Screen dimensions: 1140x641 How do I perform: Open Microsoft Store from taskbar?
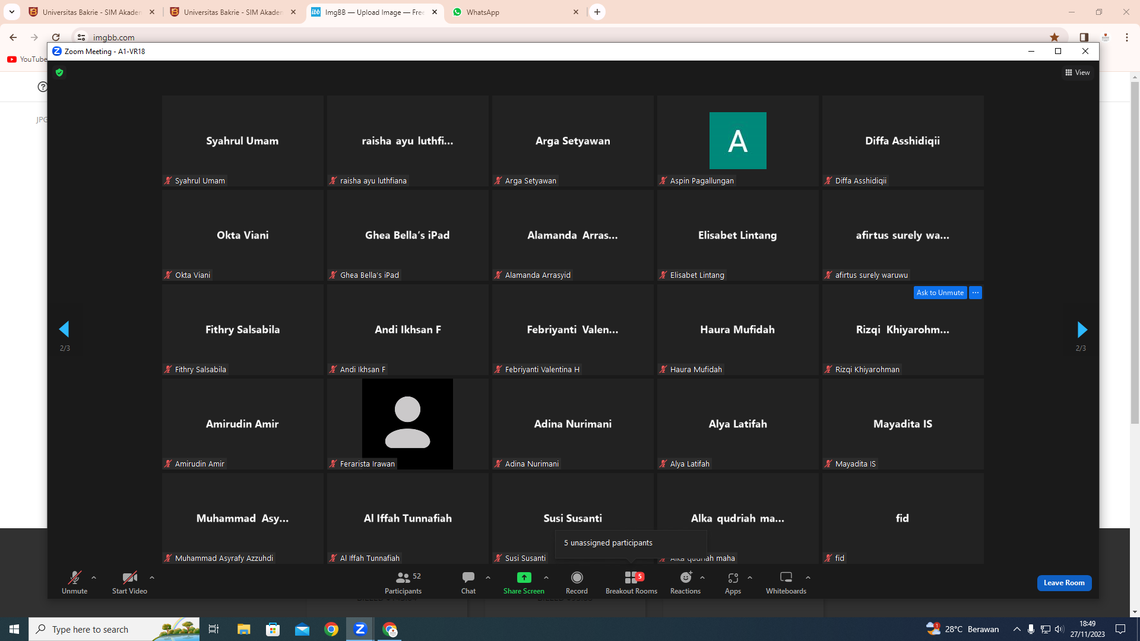pyautogui.click(x=273, y=629)
